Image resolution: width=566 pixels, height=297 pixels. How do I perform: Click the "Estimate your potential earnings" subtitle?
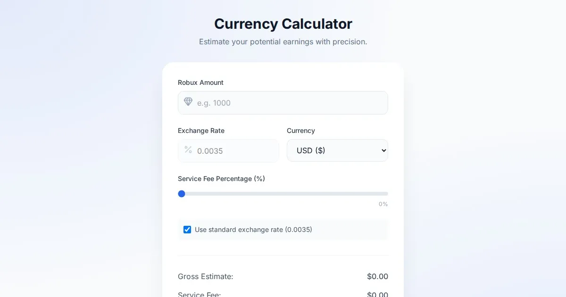(x=283, y=41)
